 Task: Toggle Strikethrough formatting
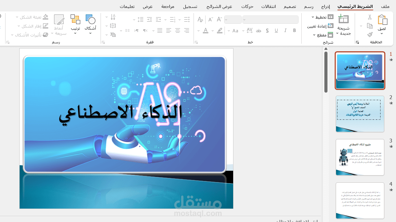(258, 31)
